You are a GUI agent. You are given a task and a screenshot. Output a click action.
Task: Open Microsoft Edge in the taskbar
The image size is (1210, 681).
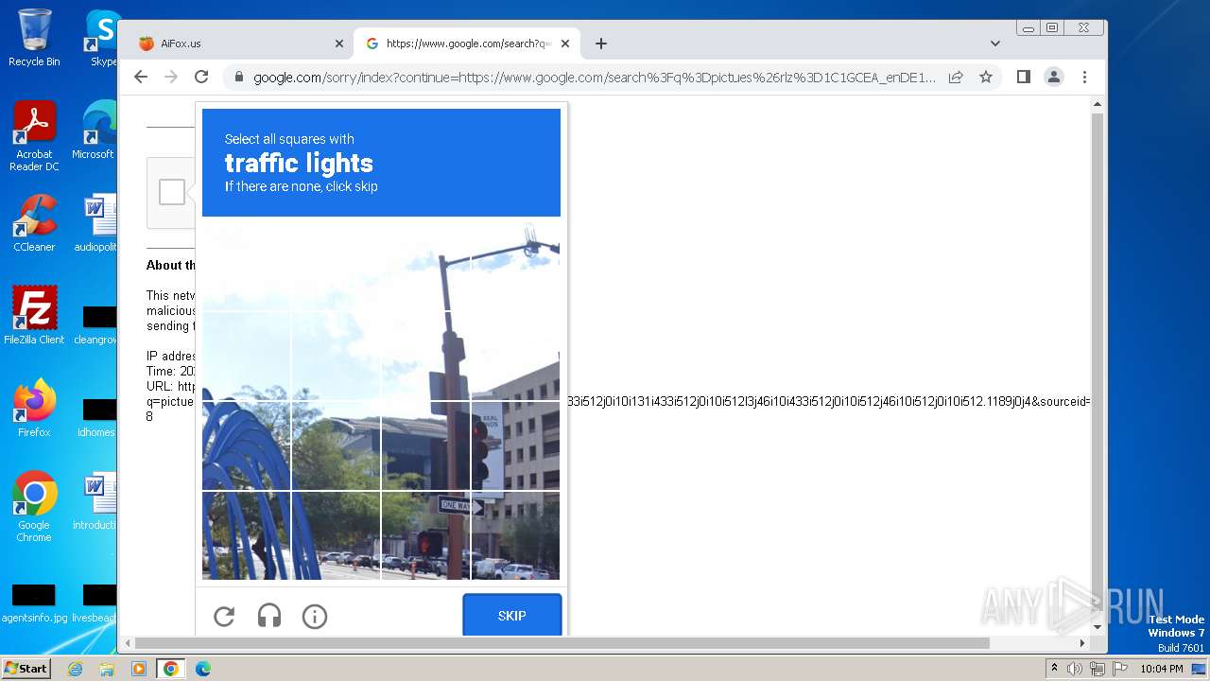point(202,669)
